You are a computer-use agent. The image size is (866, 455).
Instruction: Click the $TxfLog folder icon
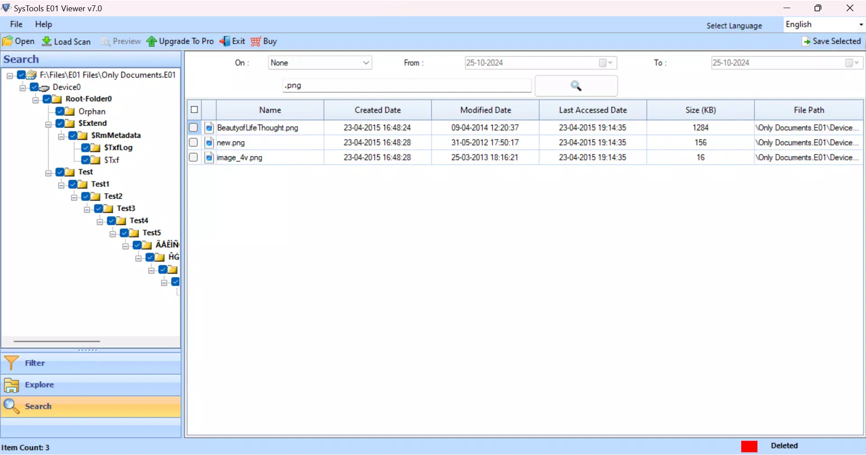tap(95, 148)
